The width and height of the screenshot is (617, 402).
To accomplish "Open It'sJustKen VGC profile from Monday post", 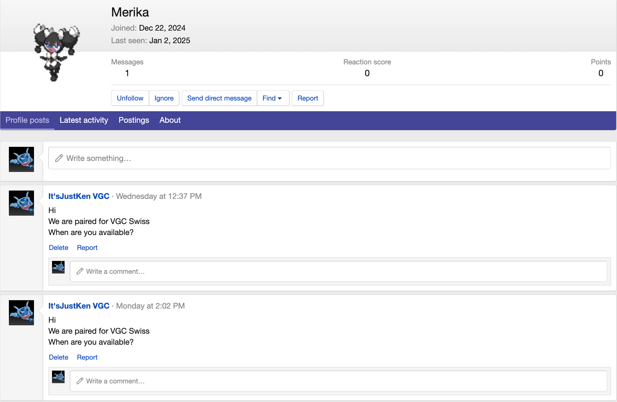I will coord(79,306).
